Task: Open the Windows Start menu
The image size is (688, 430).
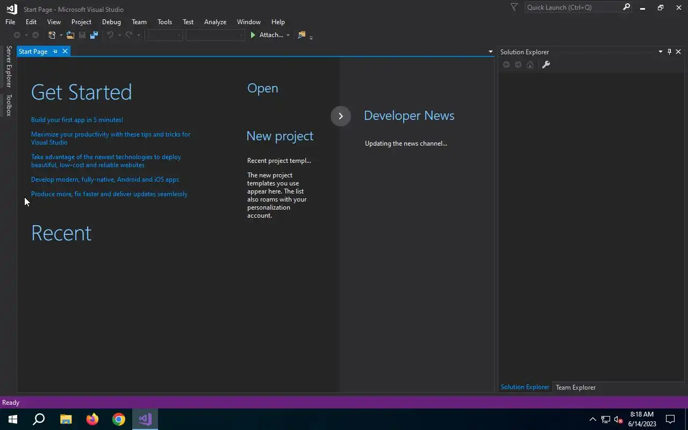Action: 13,419
